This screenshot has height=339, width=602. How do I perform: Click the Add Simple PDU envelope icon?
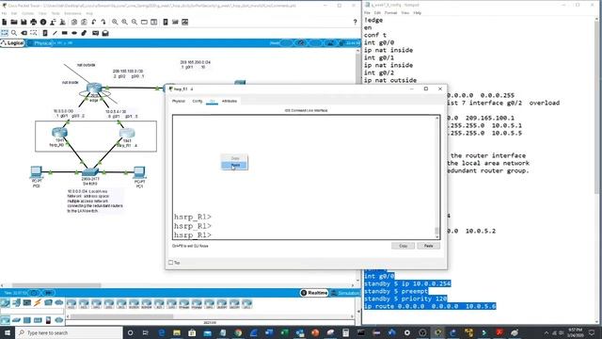(x=95, y=33)
